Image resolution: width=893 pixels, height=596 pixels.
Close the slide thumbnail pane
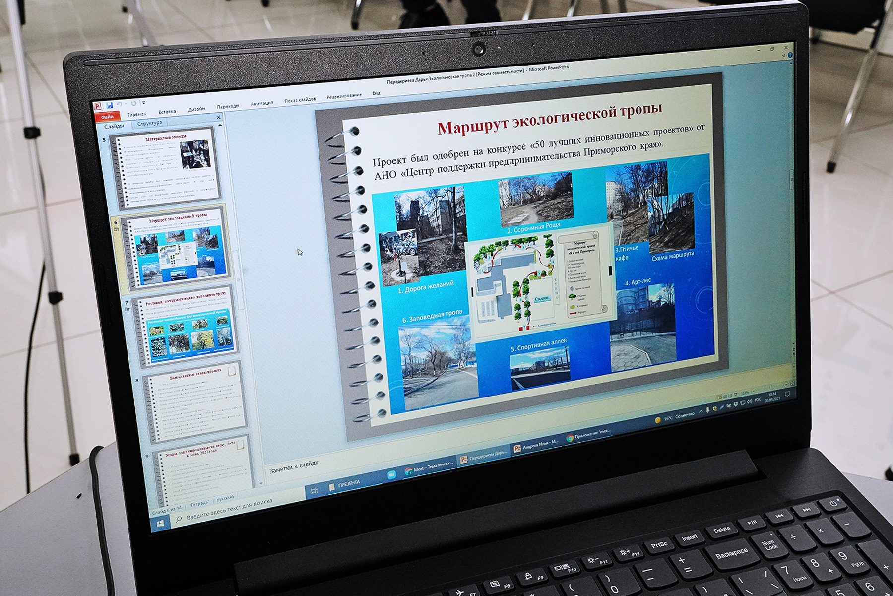click(218, 117)
